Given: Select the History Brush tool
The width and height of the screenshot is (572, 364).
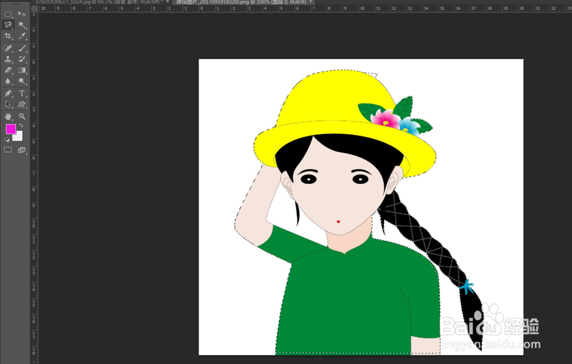Looking at the screenshot, I should tap(22, 59).
